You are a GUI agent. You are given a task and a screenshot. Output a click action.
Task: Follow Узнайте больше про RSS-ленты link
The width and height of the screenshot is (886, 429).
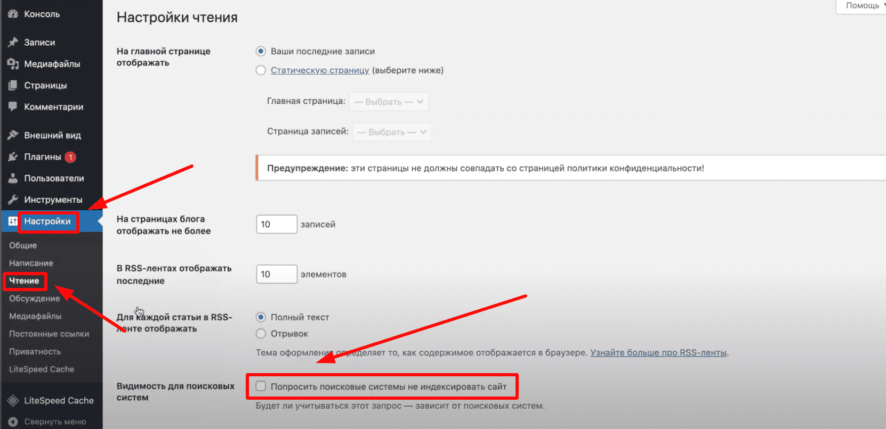[658, 352]
